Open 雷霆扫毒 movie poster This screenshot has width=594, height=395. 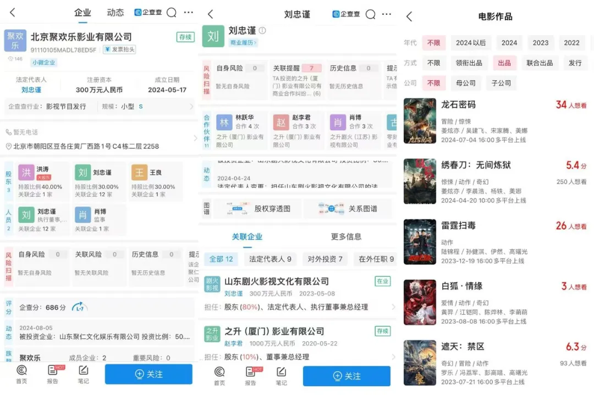tap(420, 242)
